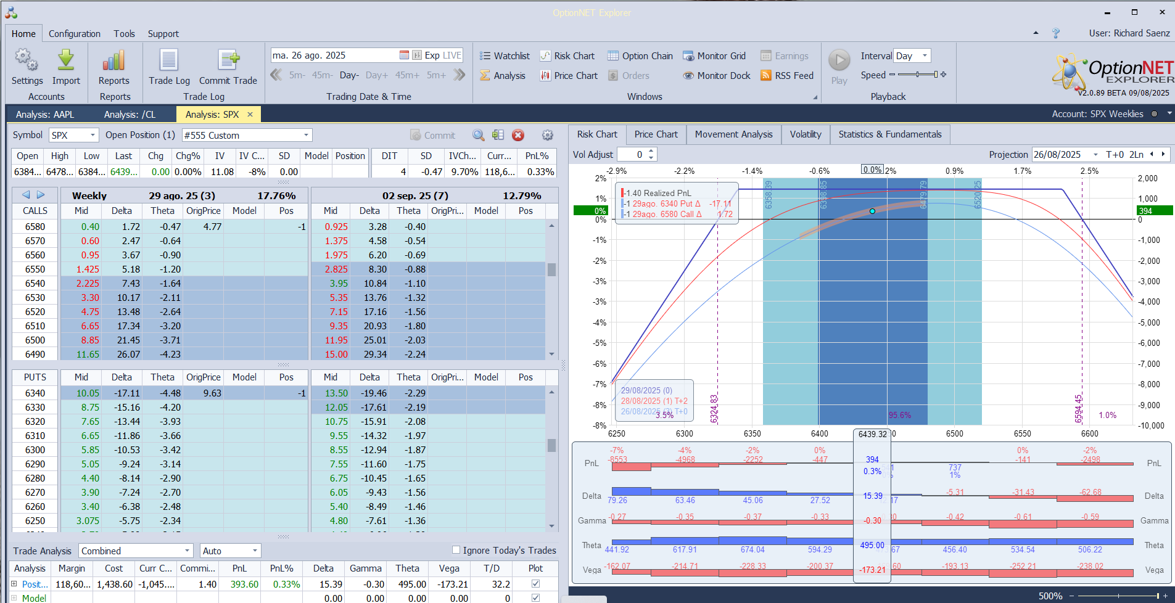Open the Tools ribbon tab
This screenshot has height=603, width=1175.
click(124, 33)
